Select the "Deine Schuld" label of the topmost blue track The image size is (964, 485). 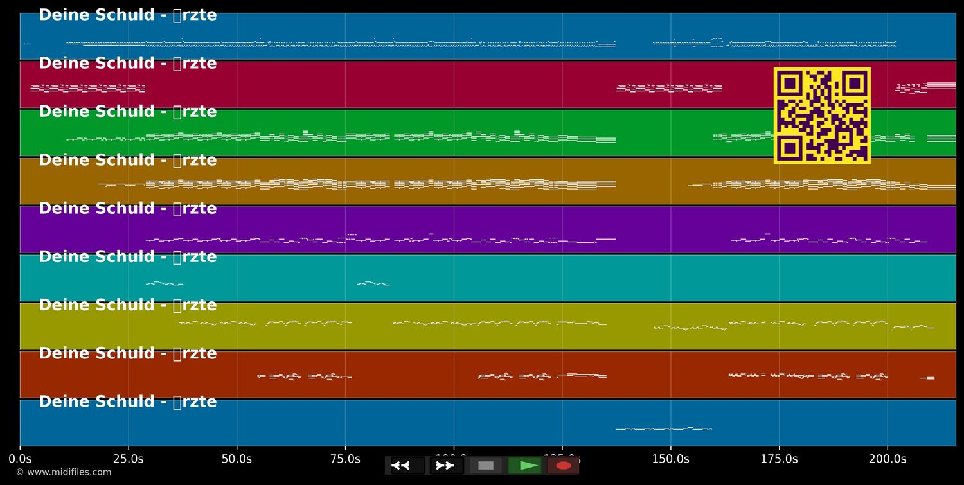point(128,15)
